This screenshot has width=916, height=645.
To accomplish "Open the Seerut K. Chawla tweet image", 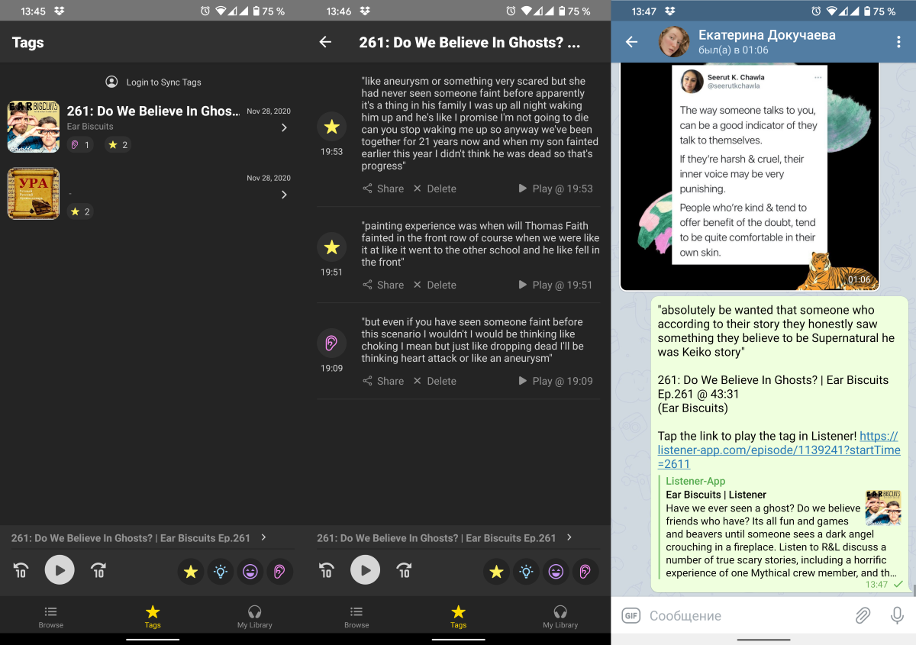I will pyautogui.click(x=750, y=177).
